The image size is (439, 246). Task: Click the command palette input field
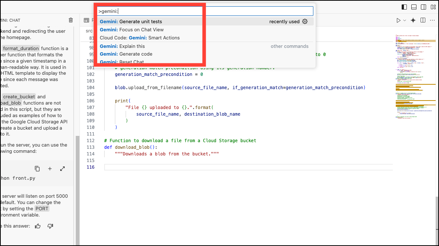205,11
